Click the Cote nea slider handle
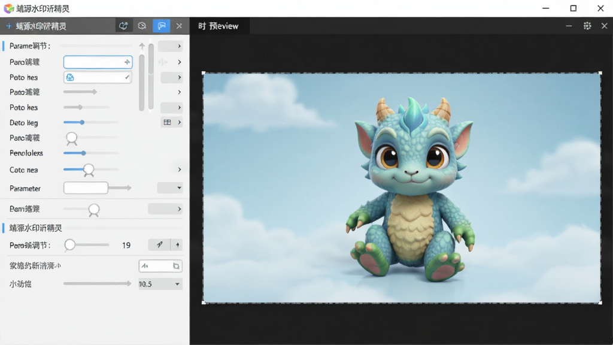This screenshot has height=345, width=613. coord(89,170)
